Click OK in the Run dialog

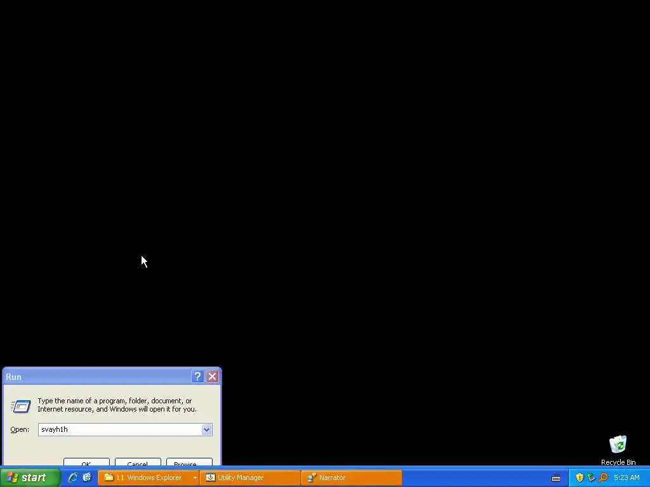(86, 462)
